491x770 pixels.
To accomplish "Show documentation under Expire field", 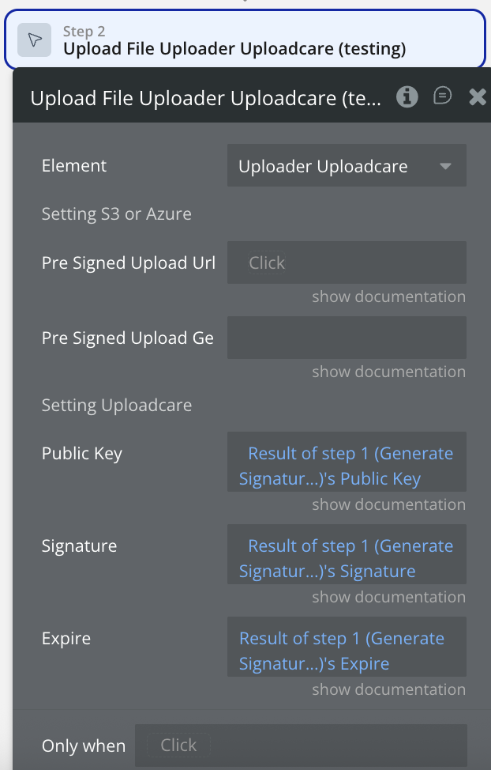I will click(x=388, y=689).
